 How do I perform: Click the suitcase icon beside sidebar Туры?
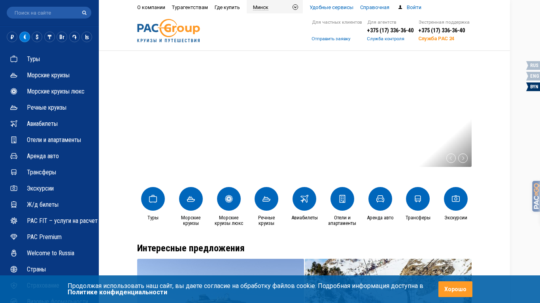[14, 59]
